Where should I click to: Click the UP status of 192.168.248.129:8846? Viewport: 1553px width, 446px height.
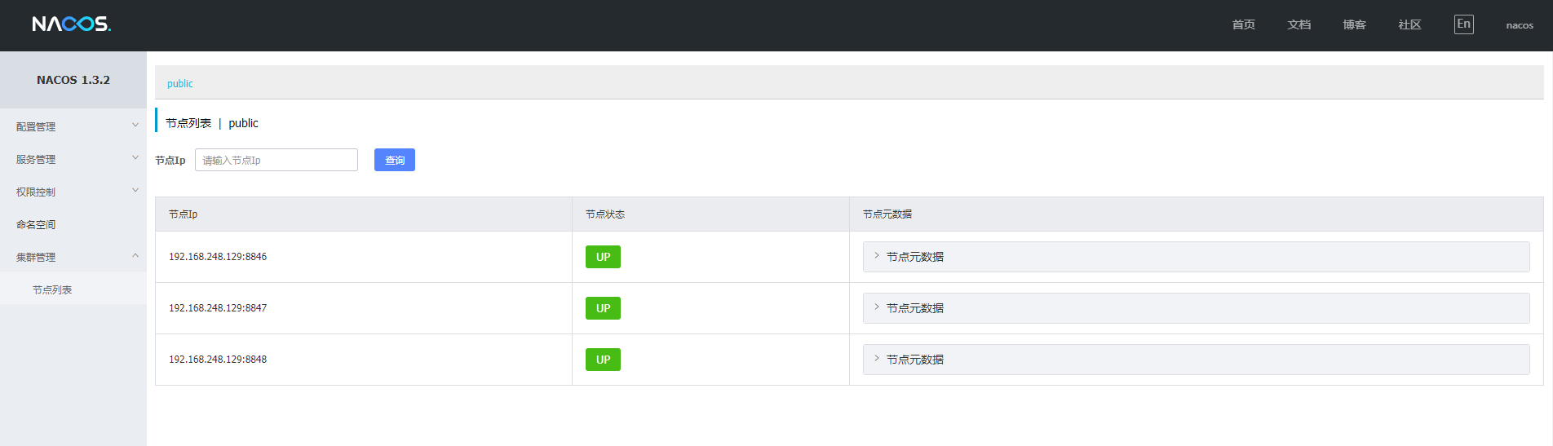(x=603, y=257)
